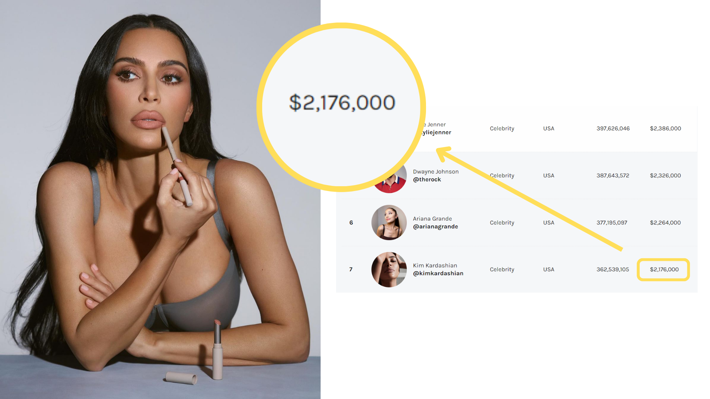710x399 pixels.
Task: Open Kim Kardashian's profile avatar
Action: click(x=389, y=270)
